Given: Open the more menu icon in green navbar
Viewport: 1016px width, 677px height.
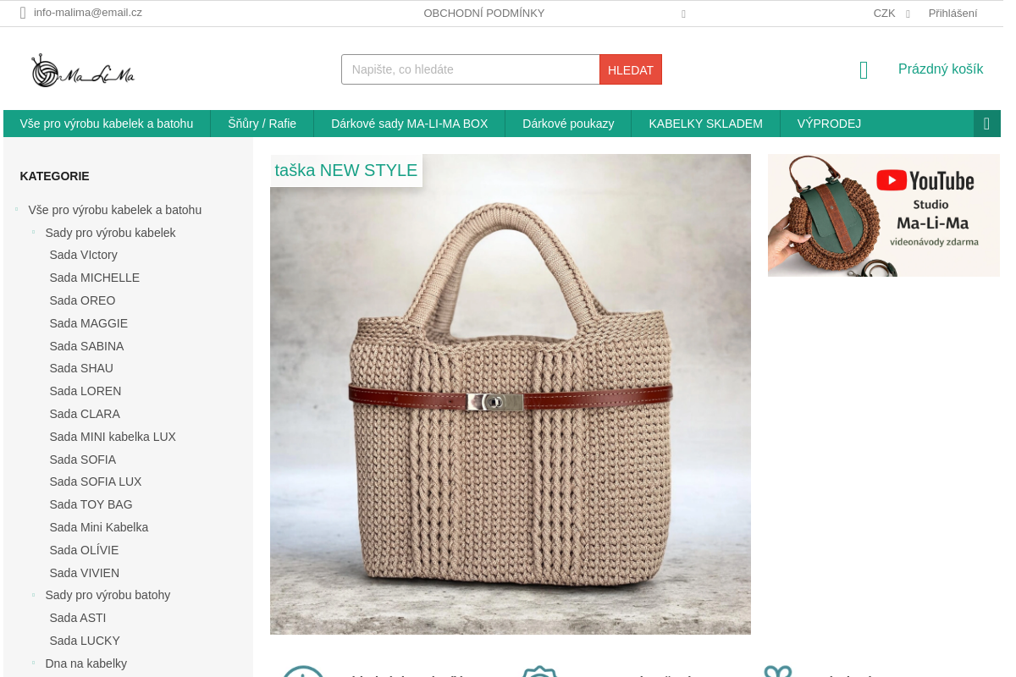Looking at the screenshot, I should [x=986, y=124].
